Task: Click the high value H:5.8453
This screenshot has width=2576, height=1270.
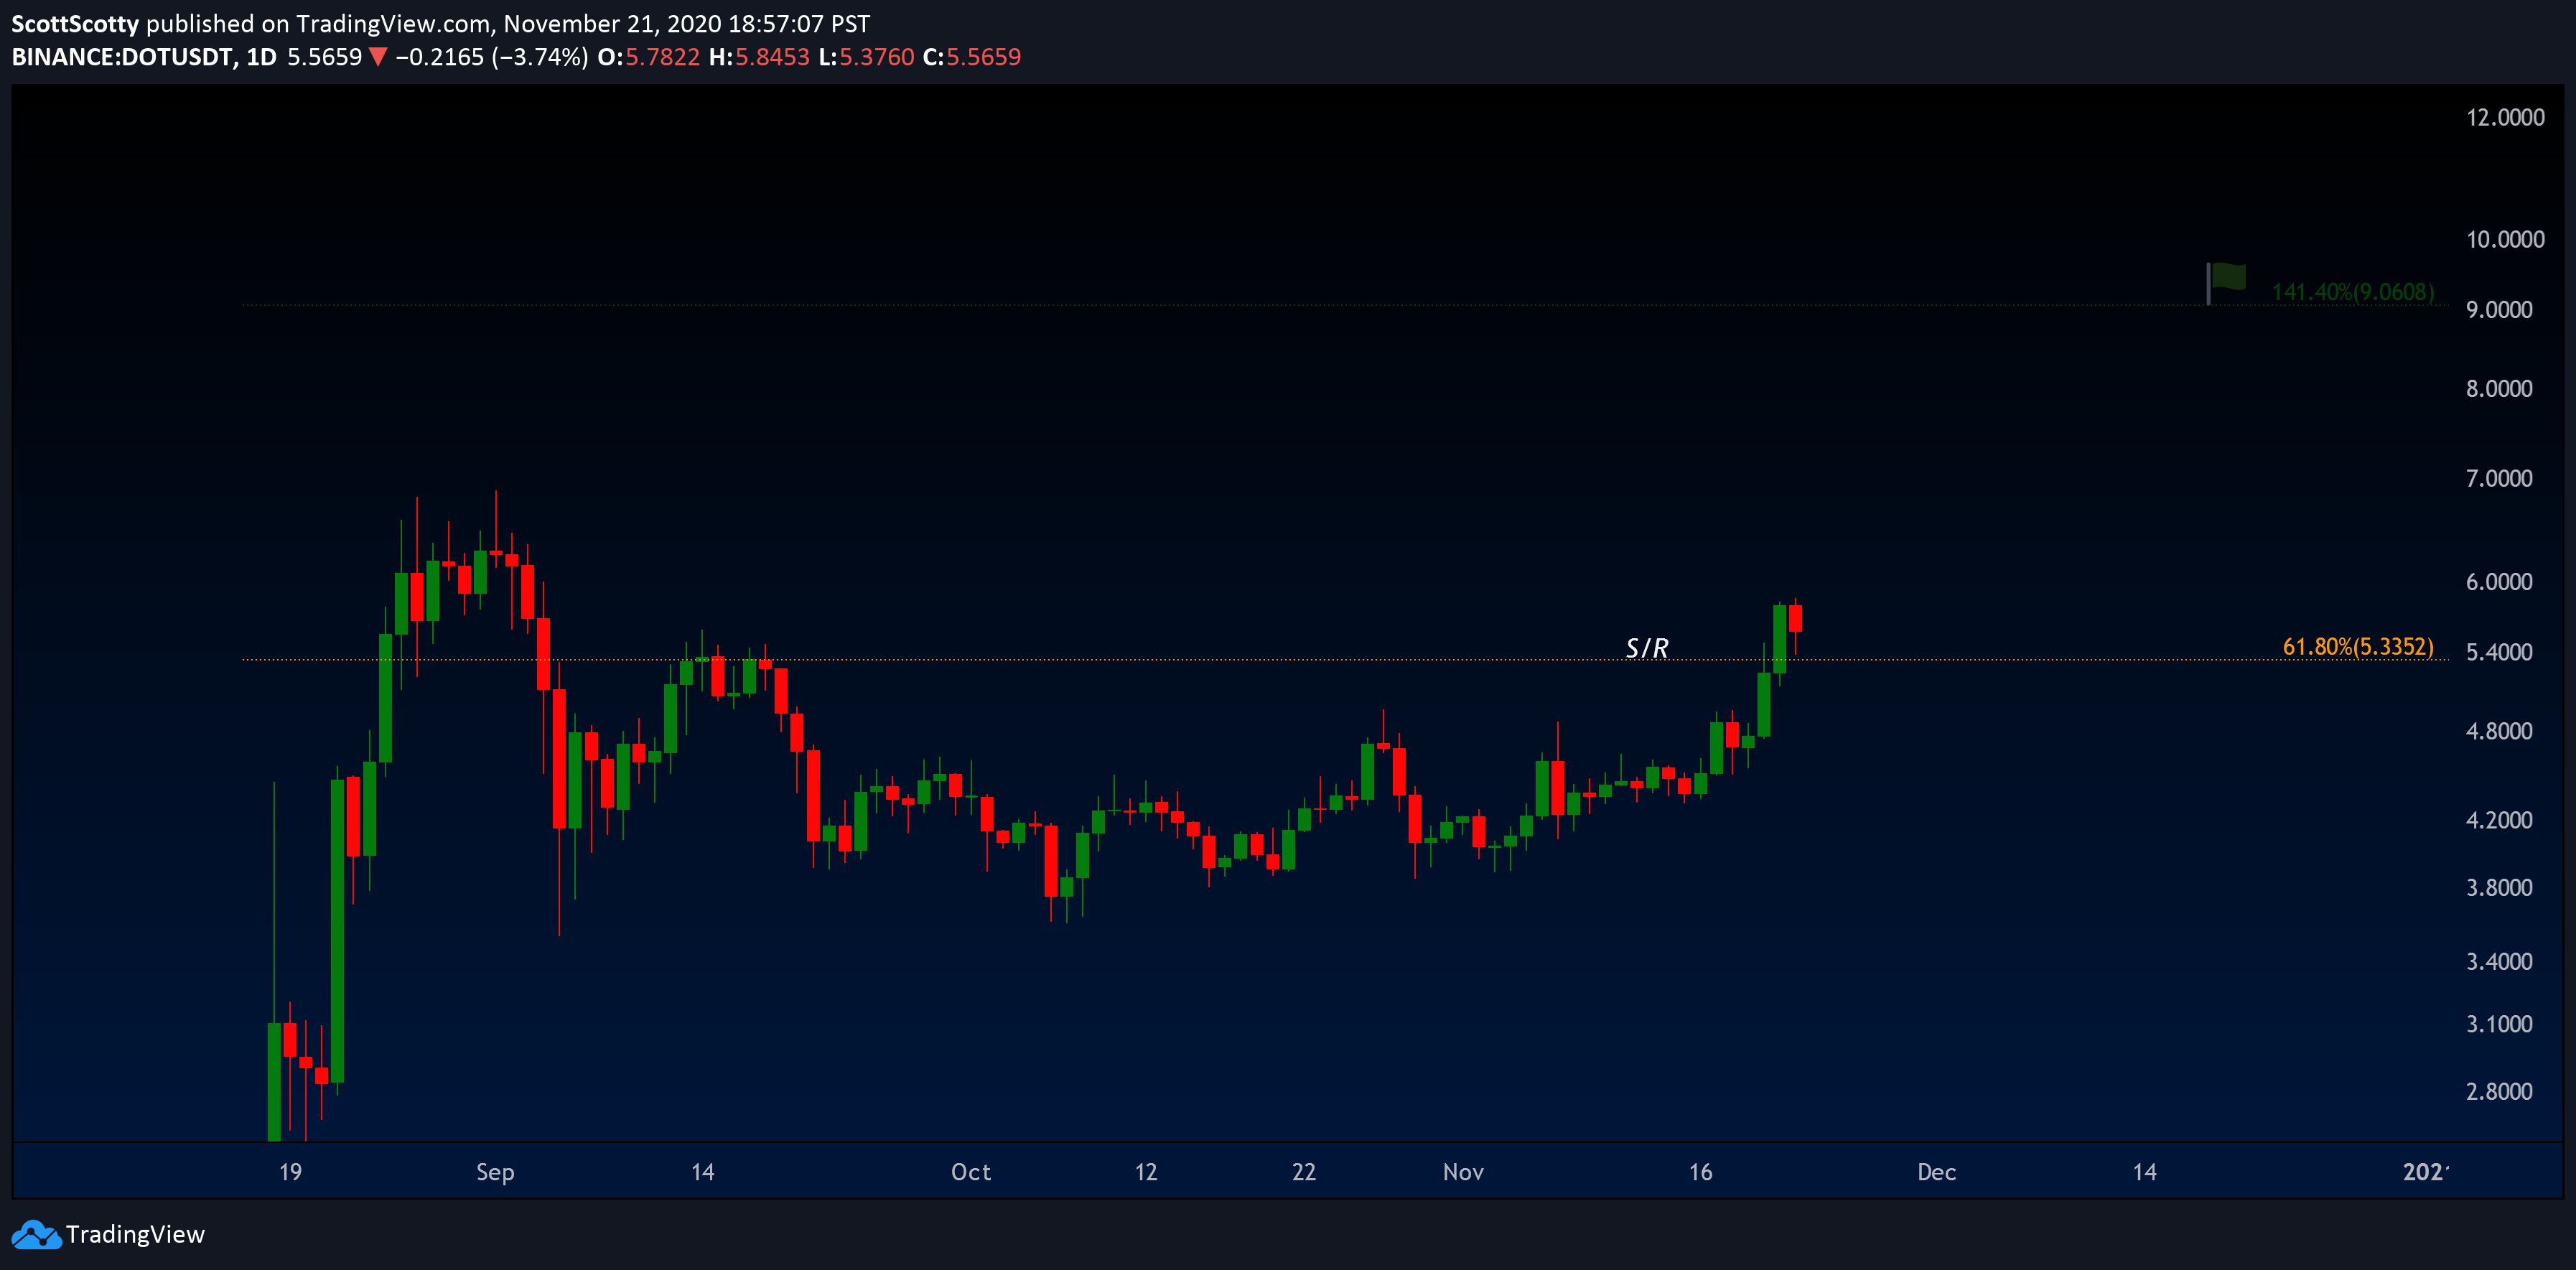Action: 759,57
